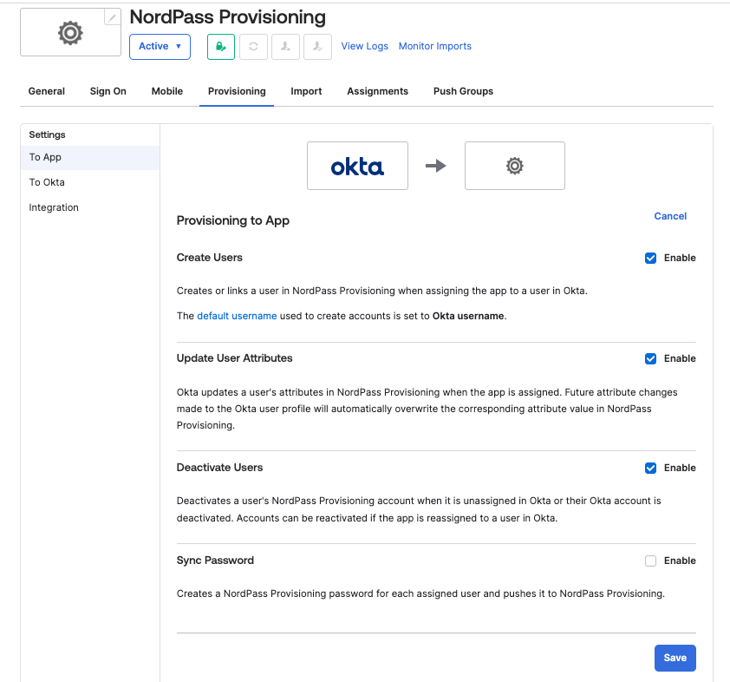Open the Push Groups tab
The width and height of the screenshot is (730, 682).
pyautogui.click(x=463, y=91)
